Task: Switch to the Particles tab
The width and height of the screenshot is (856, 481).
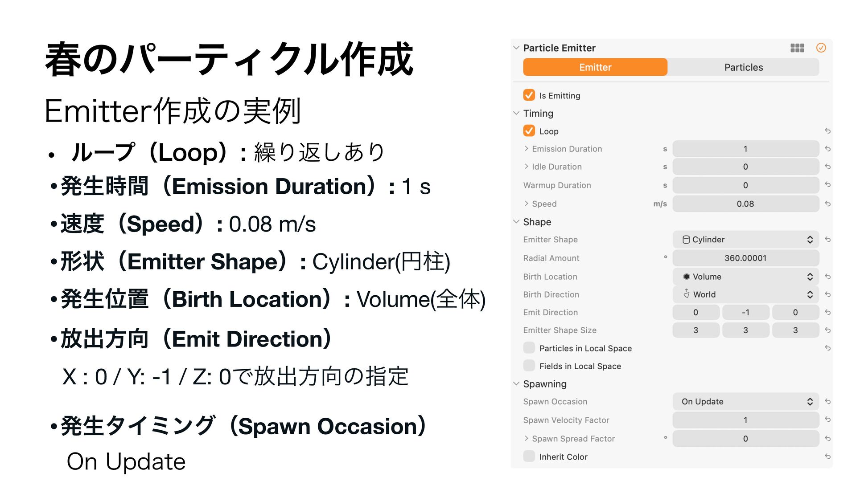Action: (x=743, y=67)
